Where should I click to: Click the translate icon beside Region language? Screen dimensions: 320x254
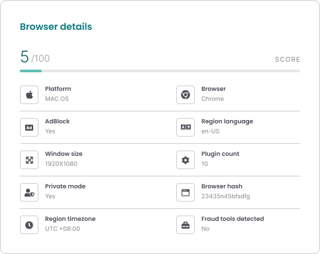[186, 127]
